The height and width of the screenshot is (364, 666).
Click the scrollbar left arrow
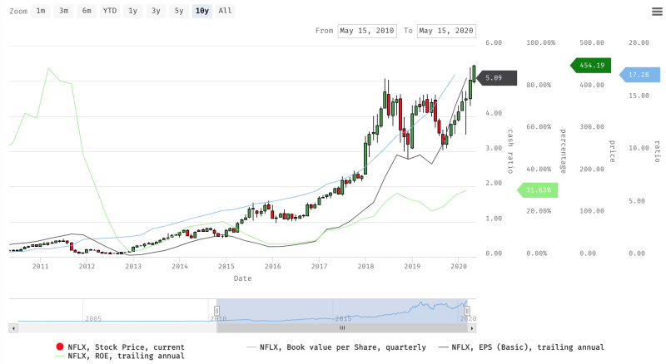(13, 328)
